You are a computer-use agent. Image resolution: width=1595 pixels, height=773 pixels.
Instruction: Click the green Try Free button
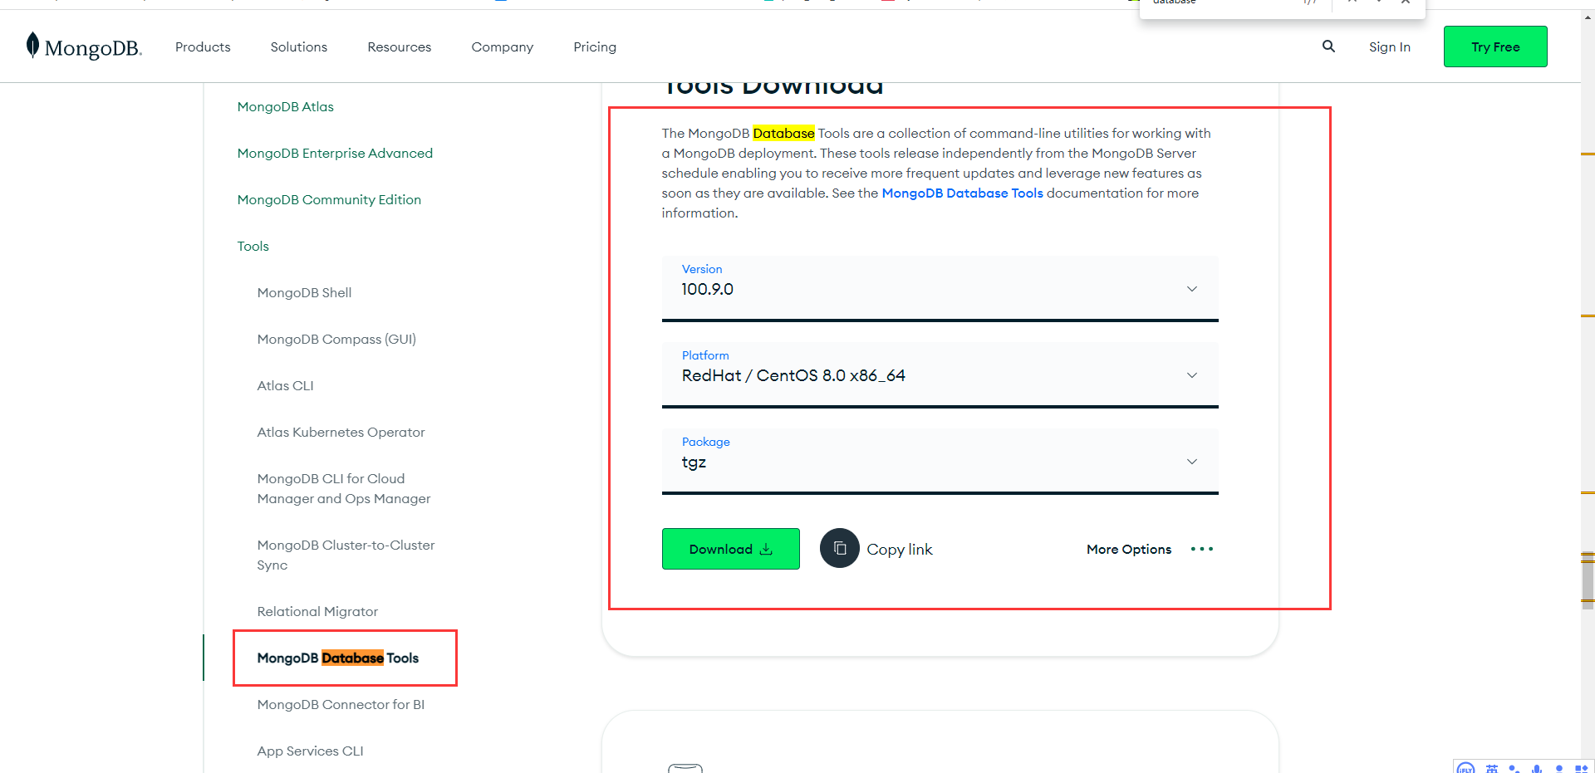click(x=1495, y=46)
